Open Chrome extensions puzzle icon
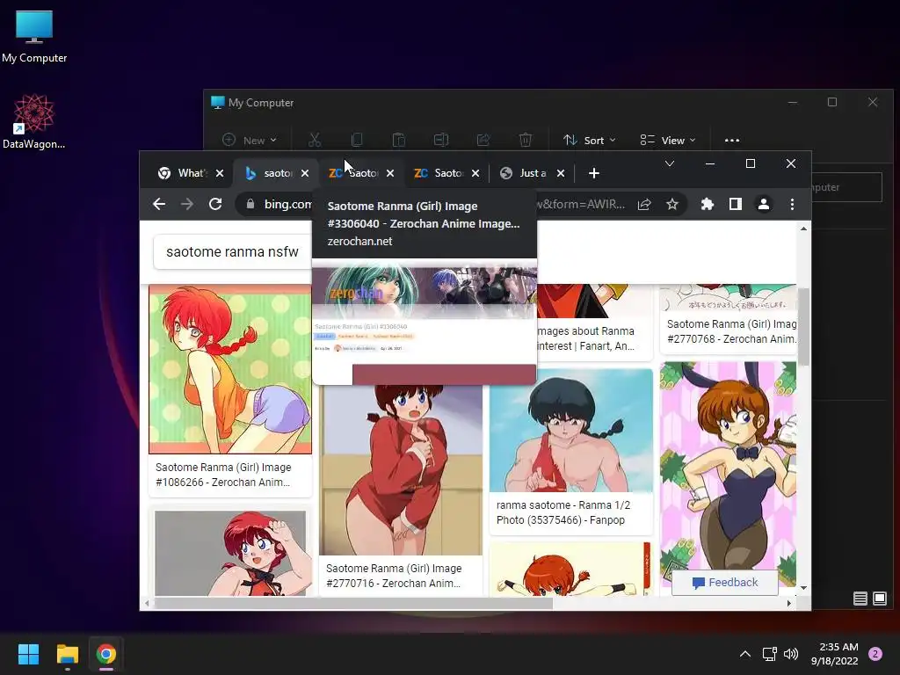Screen dimensions: 900x675 (x=708, y=204)
